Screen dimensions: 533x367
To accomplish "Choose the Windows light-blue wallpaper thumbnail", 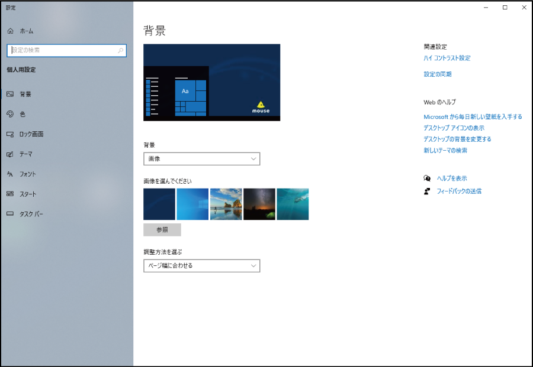I will [x=192, y=204].
